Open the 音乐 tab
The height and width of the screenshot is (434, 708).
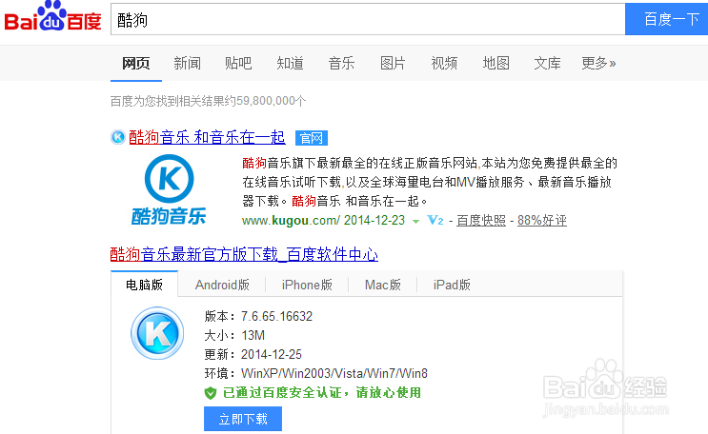pos(341,63)
